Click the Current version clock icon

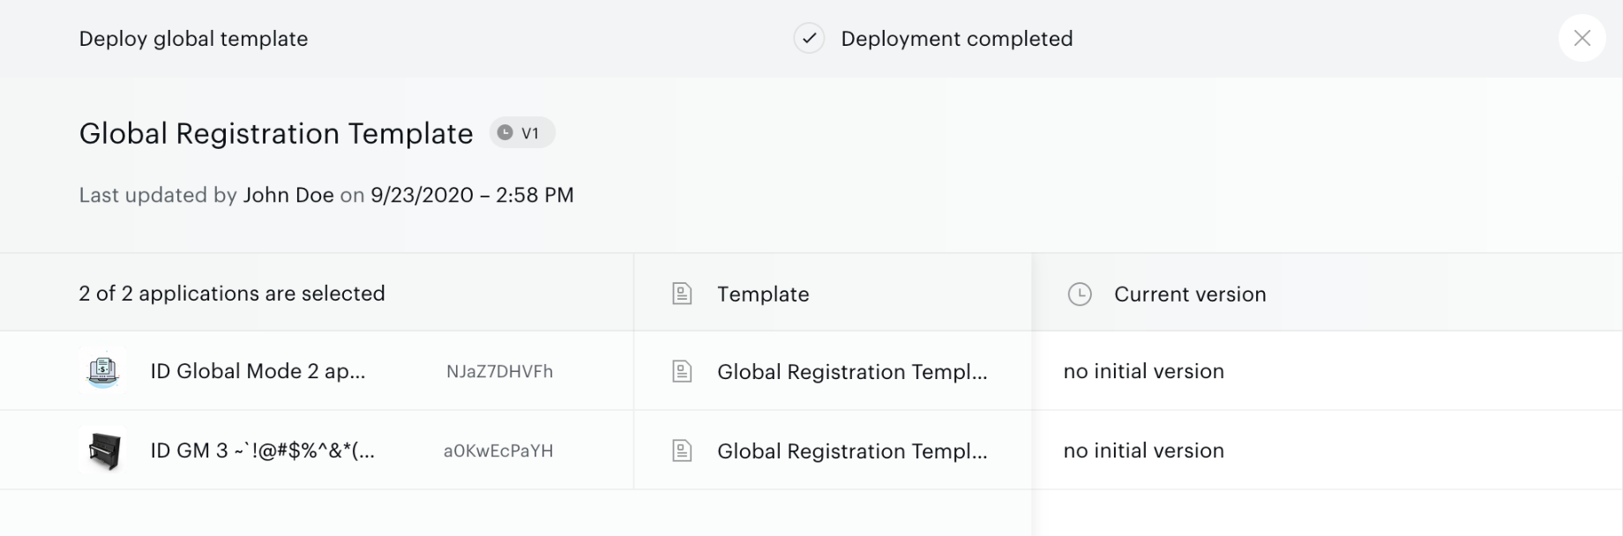click(1080, 294)
